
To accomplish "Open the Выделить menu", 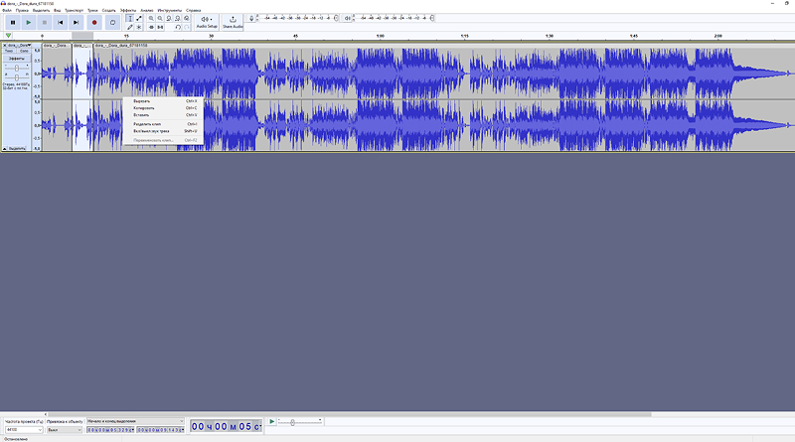I will click(x=41, y=10).
